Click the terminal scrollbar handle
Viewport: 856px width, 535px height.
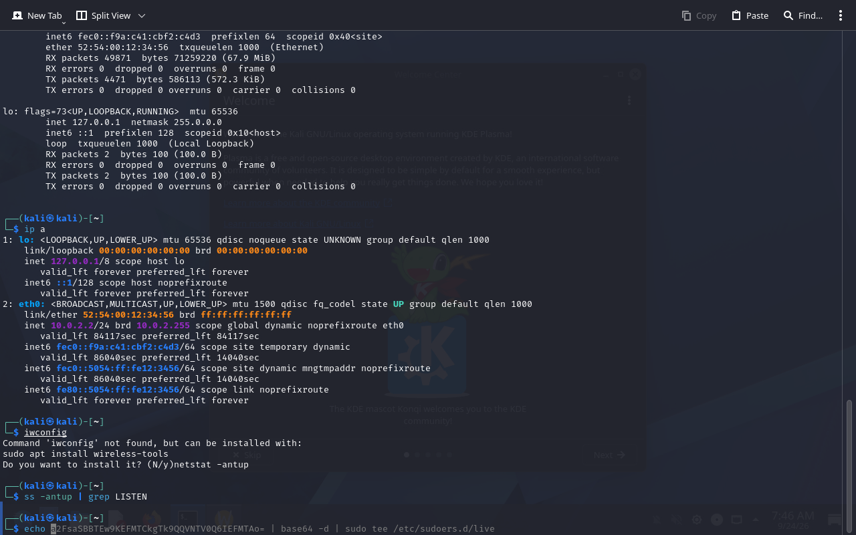pos(850,465)
